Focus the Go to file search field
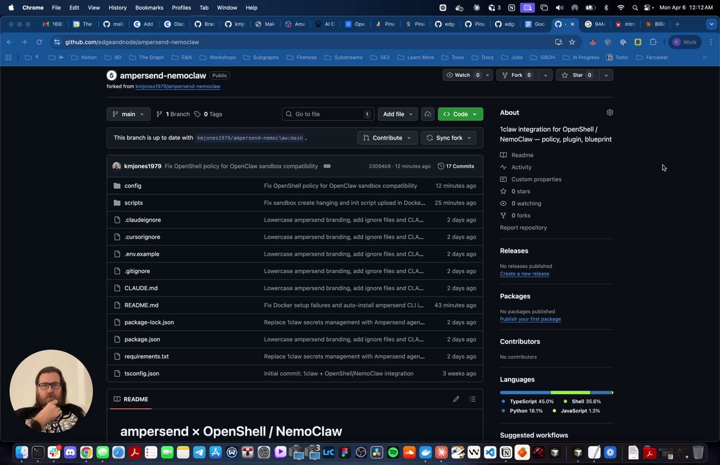This screenshot has height=465, width=720. [x=328, y=114]
